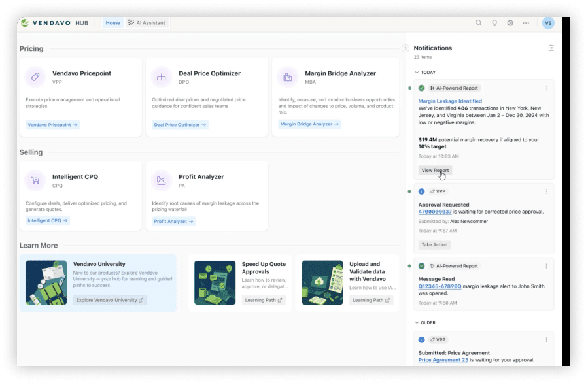Click the lightbulb ideas icon
Image resolution: width=588 pixels, height=383 pixels.
pos(493,22)
